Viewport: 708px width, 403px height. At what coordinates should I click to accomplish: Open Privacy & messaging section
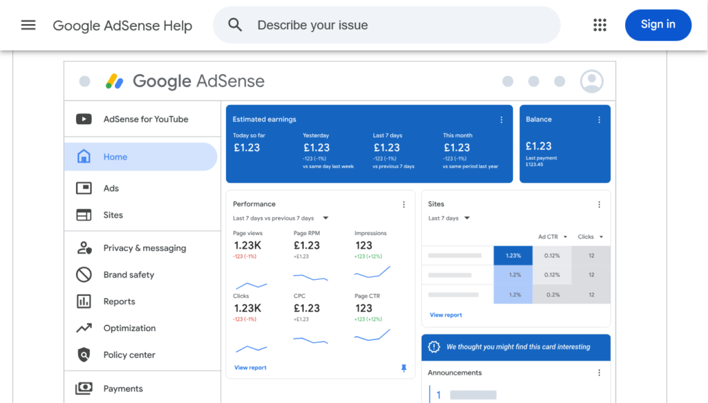coord(145,247)
